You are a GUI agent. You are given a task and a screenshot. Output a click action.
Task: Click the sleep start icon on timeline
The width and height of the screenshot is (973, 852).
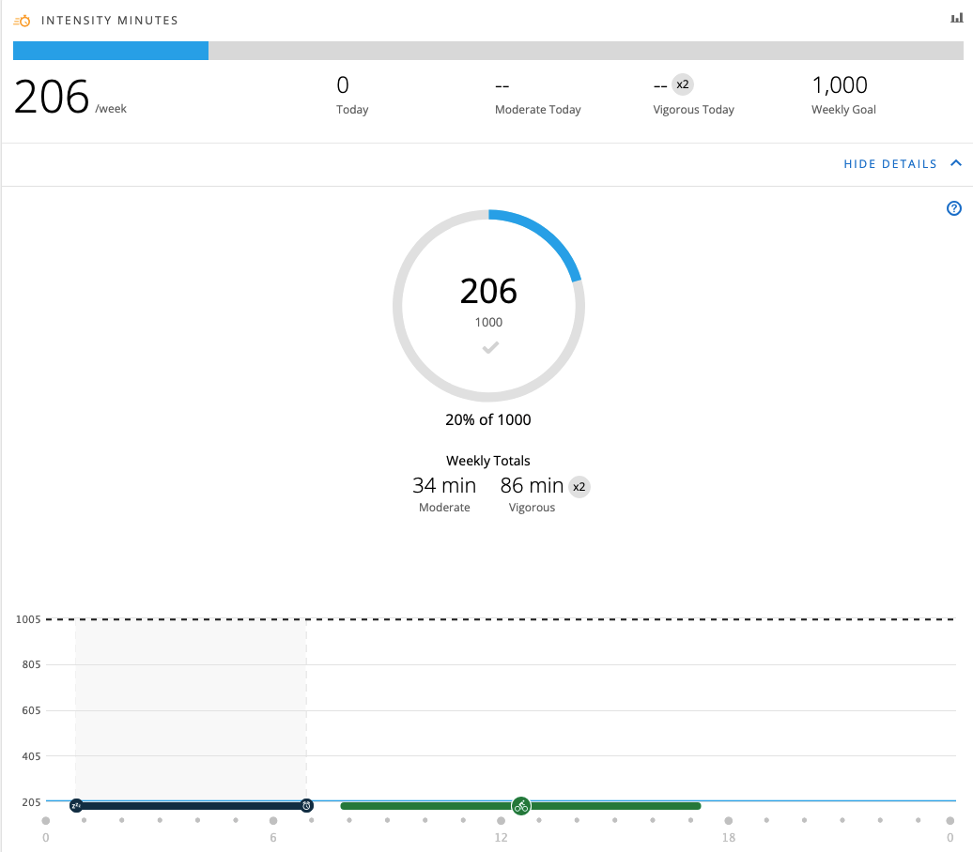(x=76, y=805)
